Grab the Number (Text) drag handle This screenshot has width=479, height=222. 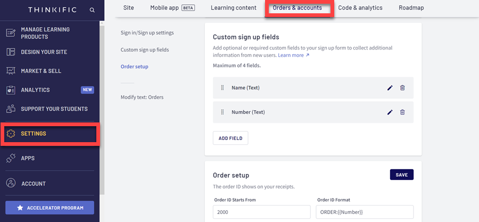222,112
